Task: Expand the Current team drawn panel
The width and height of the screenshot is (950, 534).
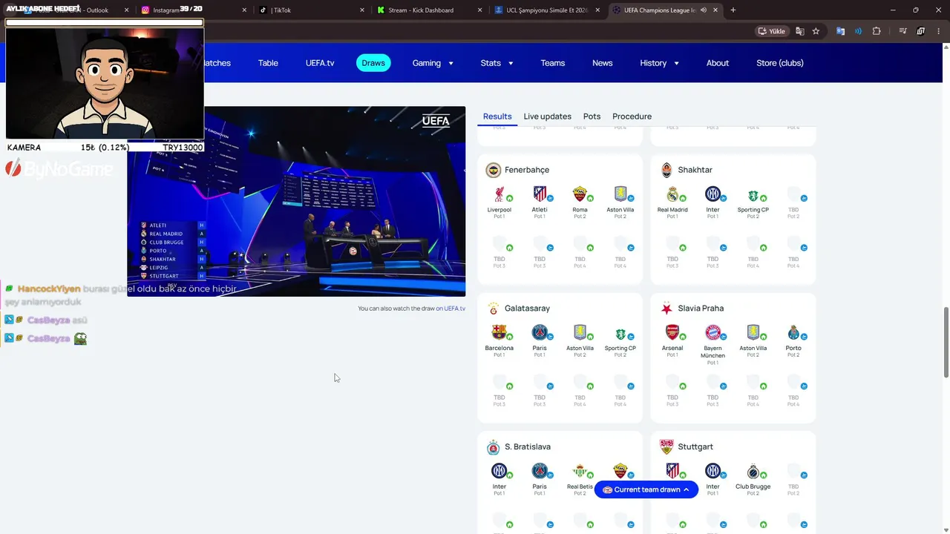Action: 646,489
